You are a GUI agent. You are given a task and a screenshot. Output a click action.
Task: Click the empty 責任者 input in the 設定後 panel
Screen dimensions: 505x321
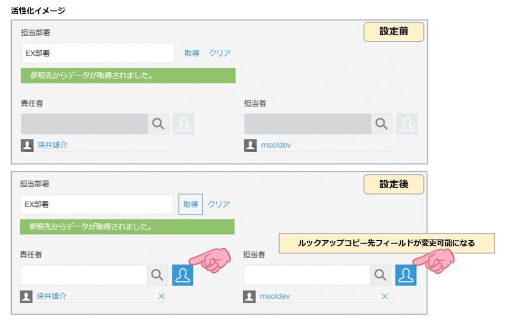[83, 275]
